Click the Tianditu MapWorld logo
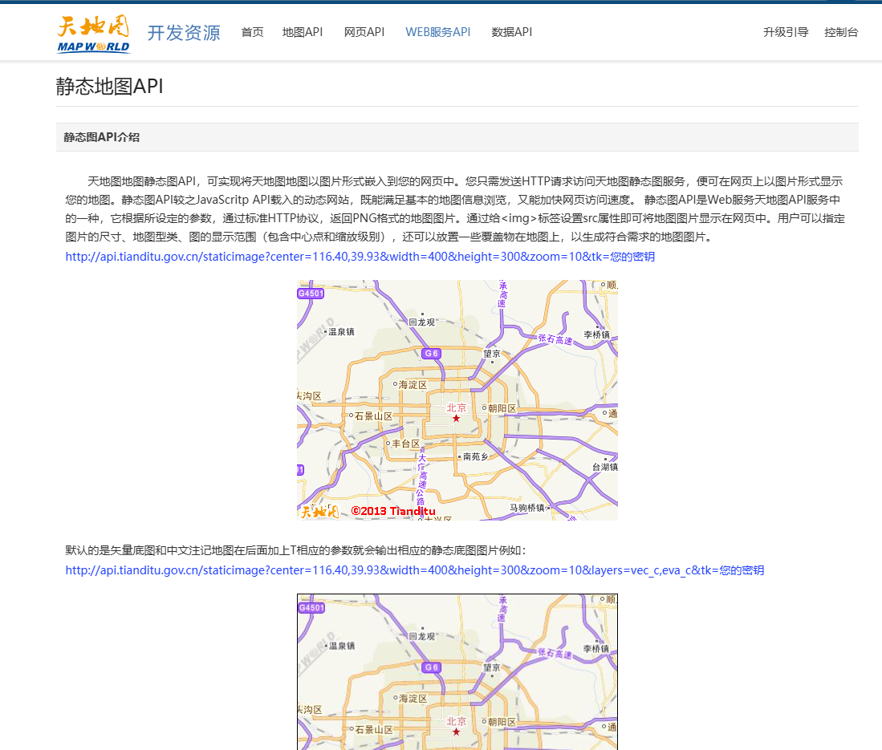This screenshot has height=750, width=882. [93, 34]
